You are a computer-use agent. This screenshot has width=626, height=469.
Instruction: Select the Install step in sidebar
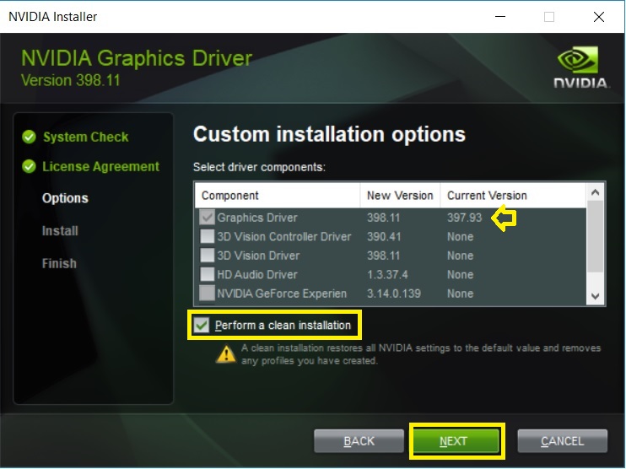60,231
